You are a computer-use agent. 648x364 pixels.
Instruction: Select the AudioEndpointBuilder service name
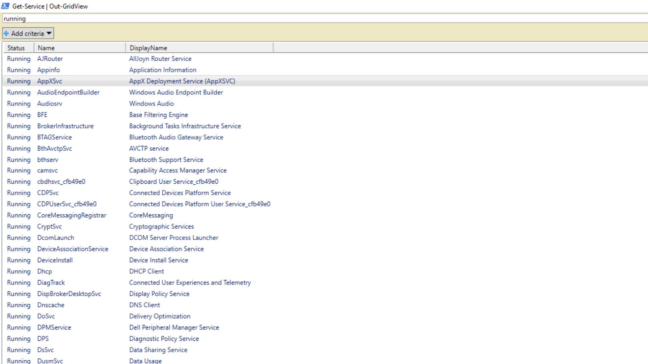69,92
